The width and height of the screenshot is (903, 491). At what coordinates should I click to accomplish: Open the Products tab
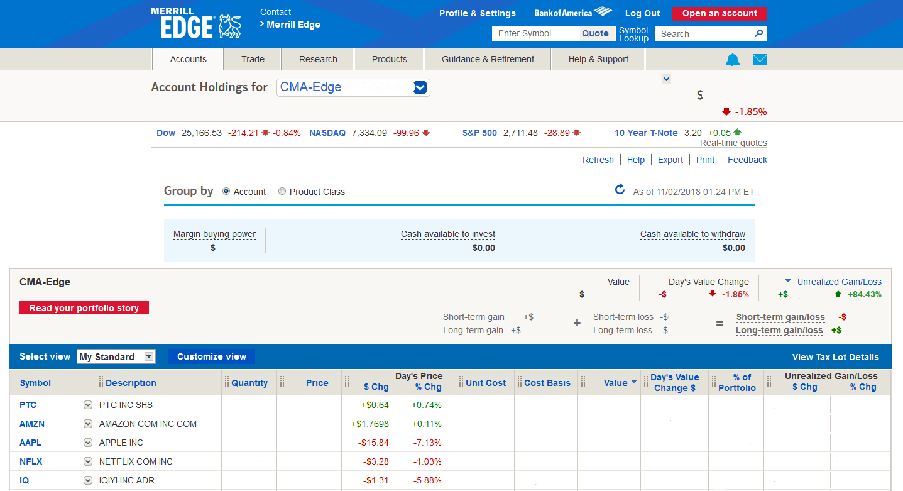pos(390,59)
